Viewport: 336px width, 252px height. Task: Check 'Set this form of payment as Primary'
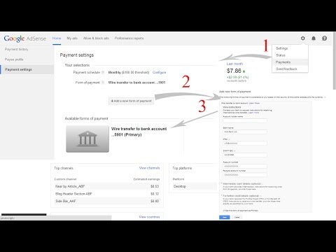click(x=223, y=211)
